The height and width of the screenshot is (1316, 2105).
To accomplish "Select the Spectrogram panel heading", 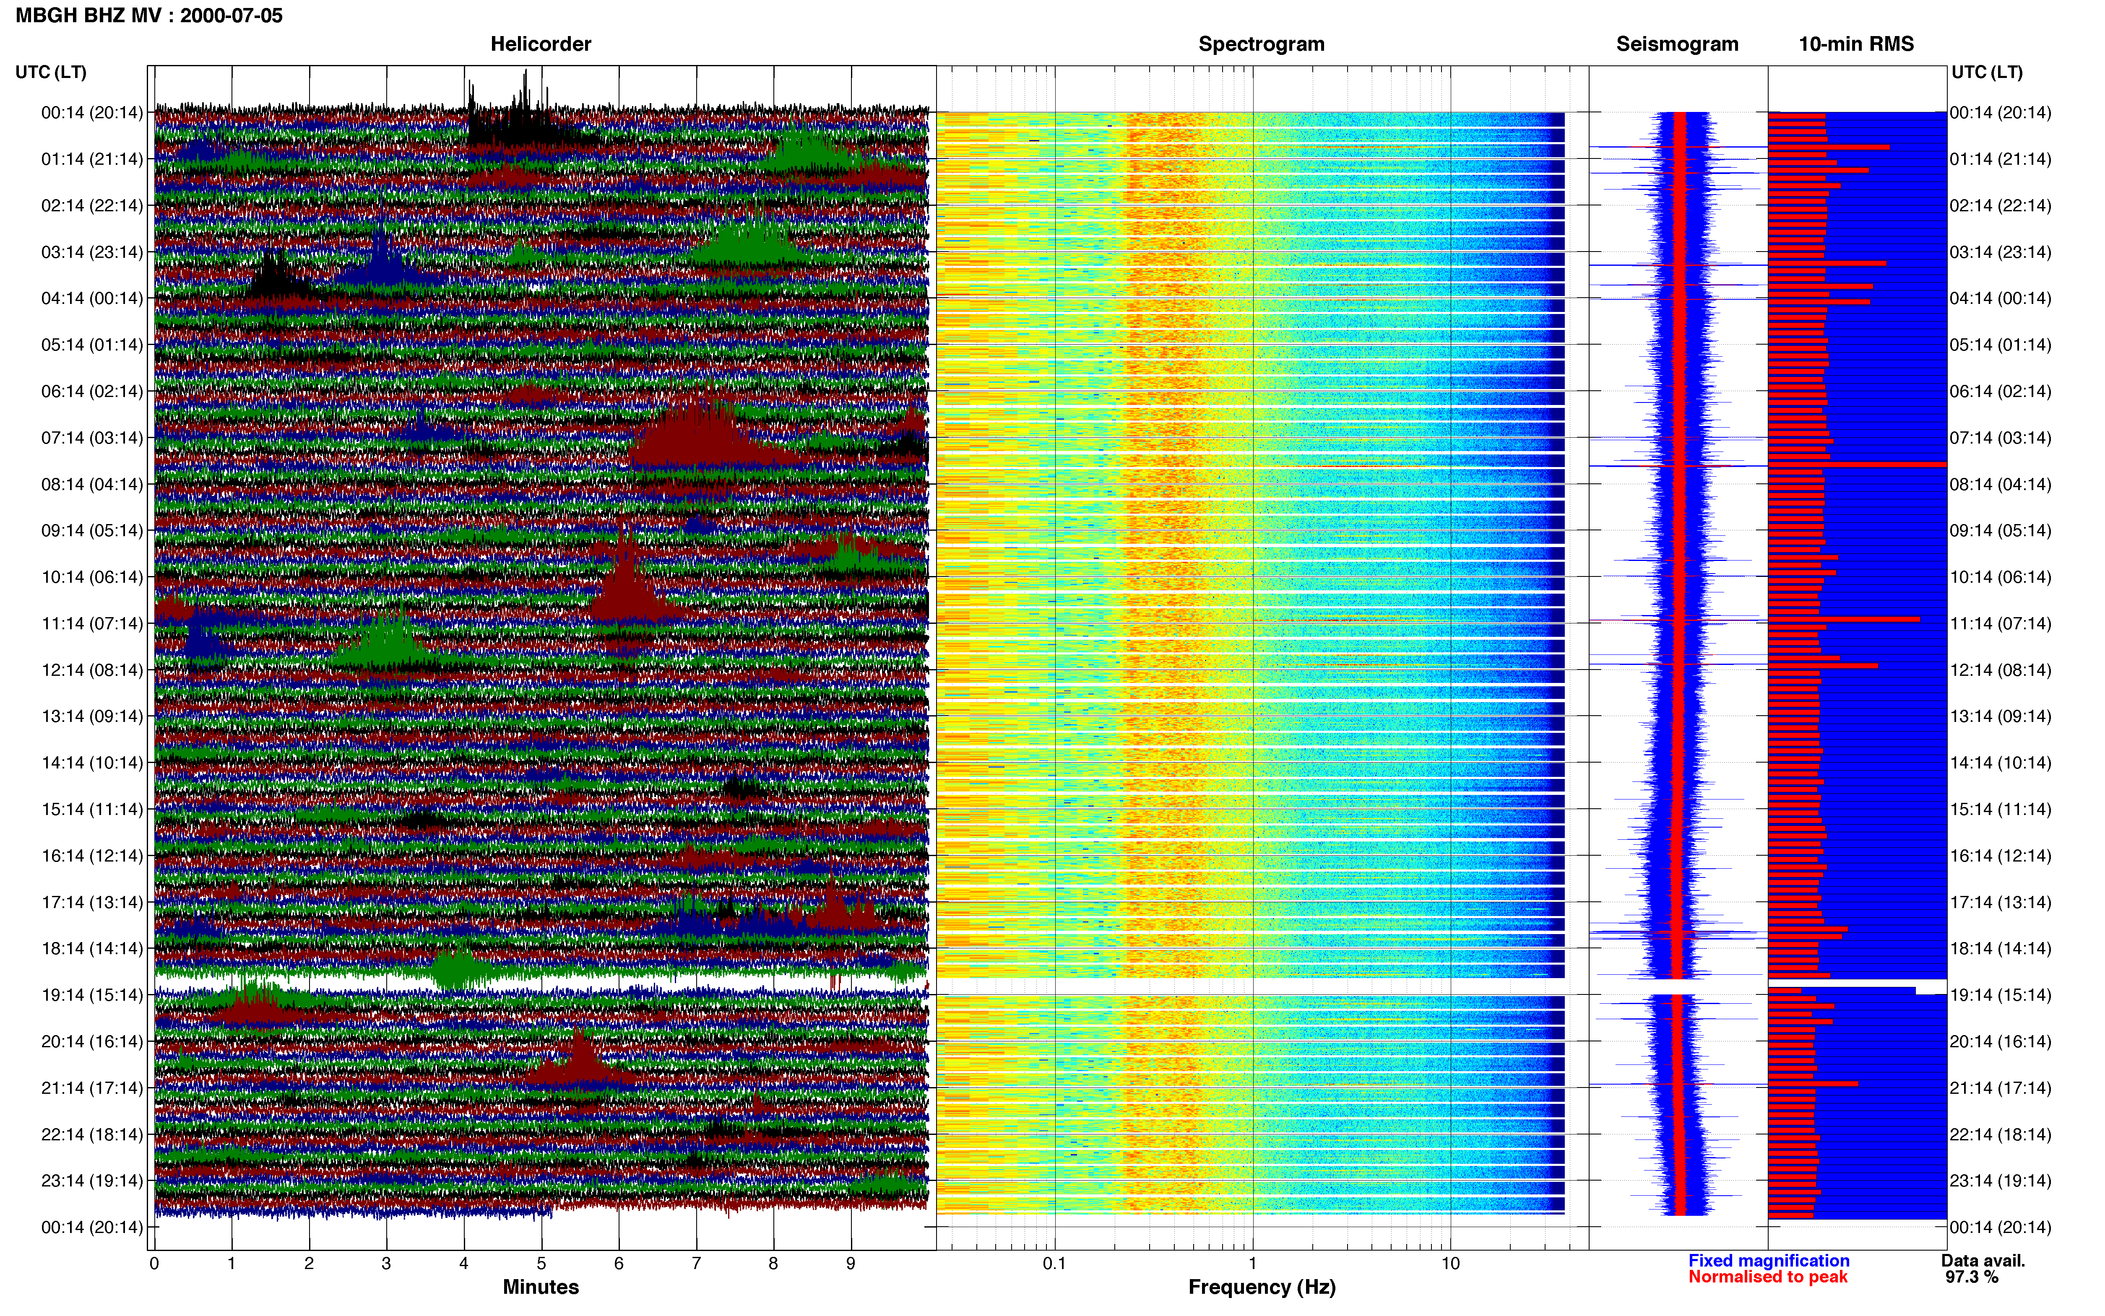I will (1262, 44).
